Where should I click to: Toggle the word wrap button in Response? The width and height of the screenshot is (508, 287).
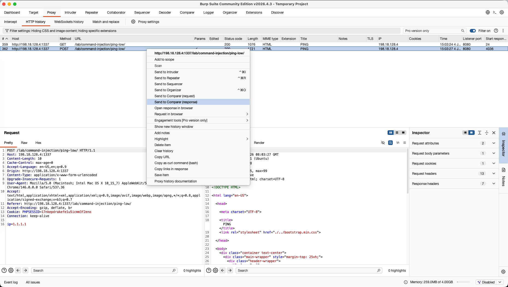(x=390, y=143)
